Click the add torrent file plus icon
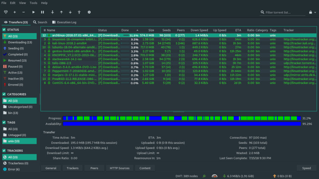The image size is (319, 179). tap(14, 12)
